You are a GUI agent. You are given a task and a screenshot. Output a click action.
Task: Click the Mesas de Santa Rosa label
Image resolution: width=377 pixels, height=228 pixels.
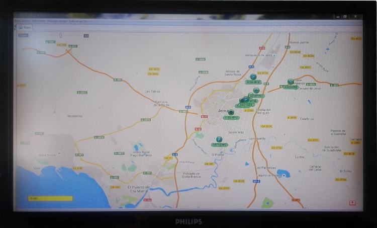click(233, 73)
